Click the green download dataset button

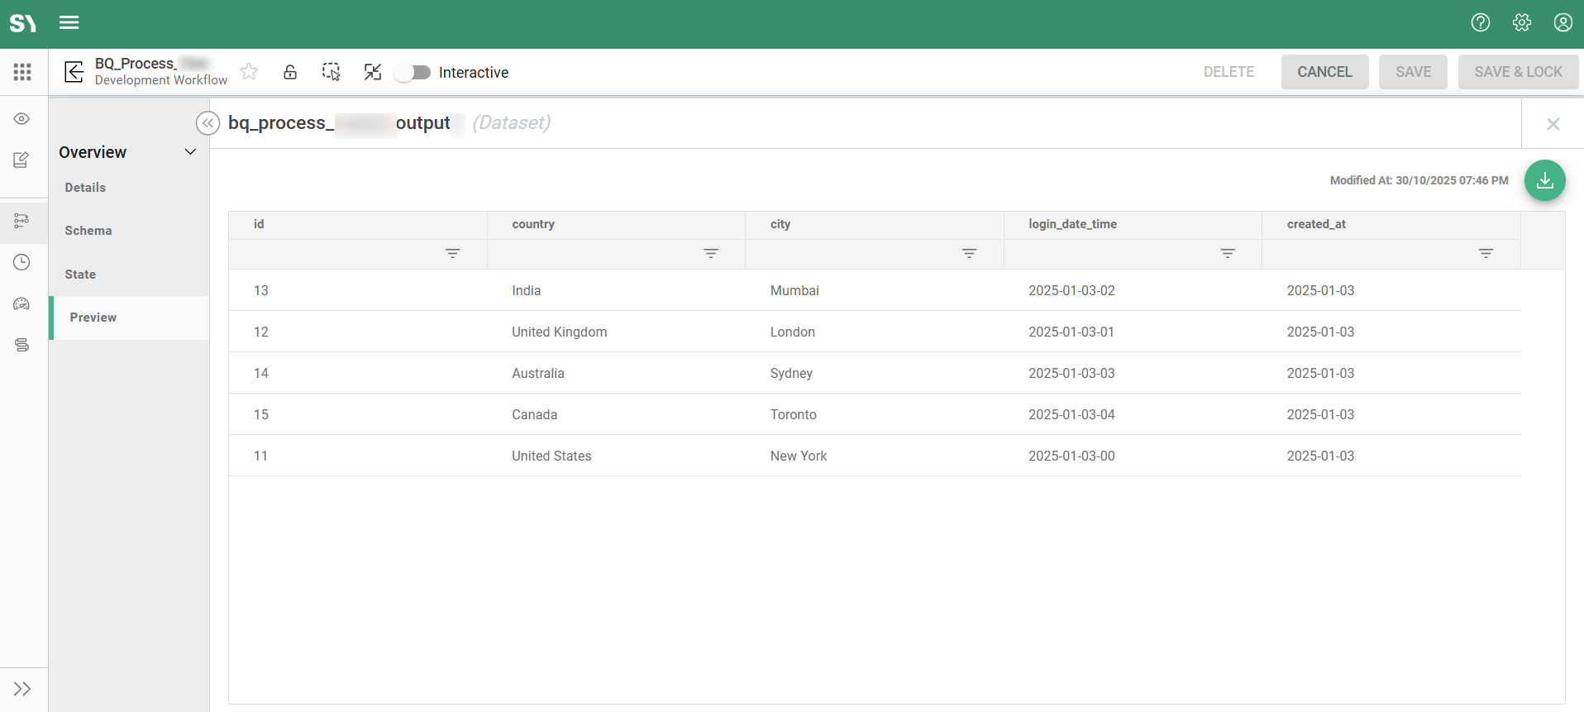point(1544,180)
